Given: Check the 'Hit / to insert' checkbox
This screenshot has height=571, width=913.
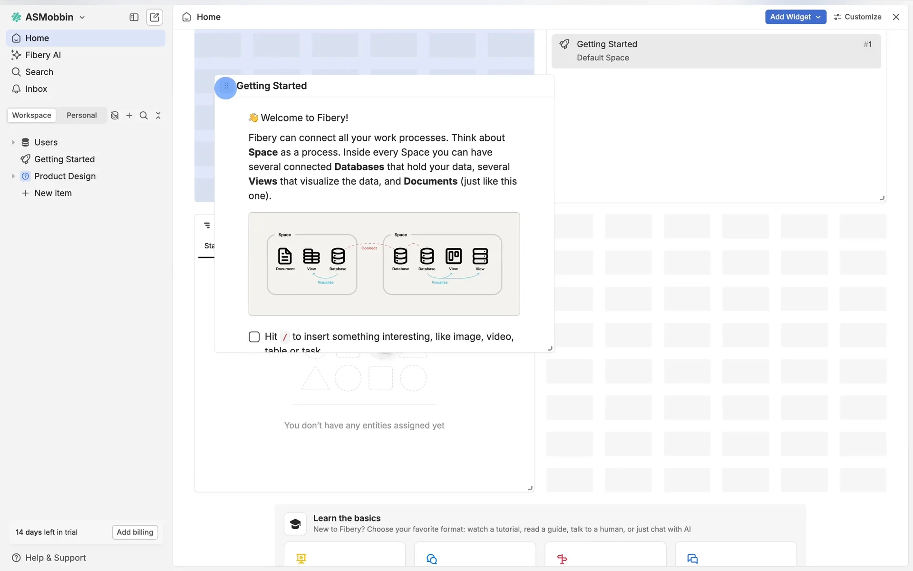Looking at the screenshot, I should click(254, 337).
